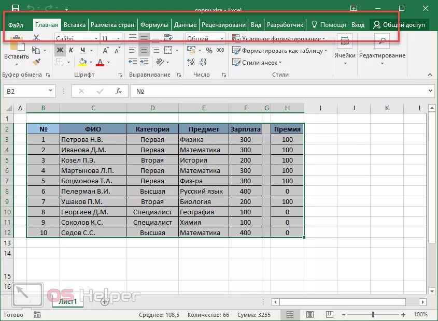Click the accounting currency format icon

pos(191,50)
